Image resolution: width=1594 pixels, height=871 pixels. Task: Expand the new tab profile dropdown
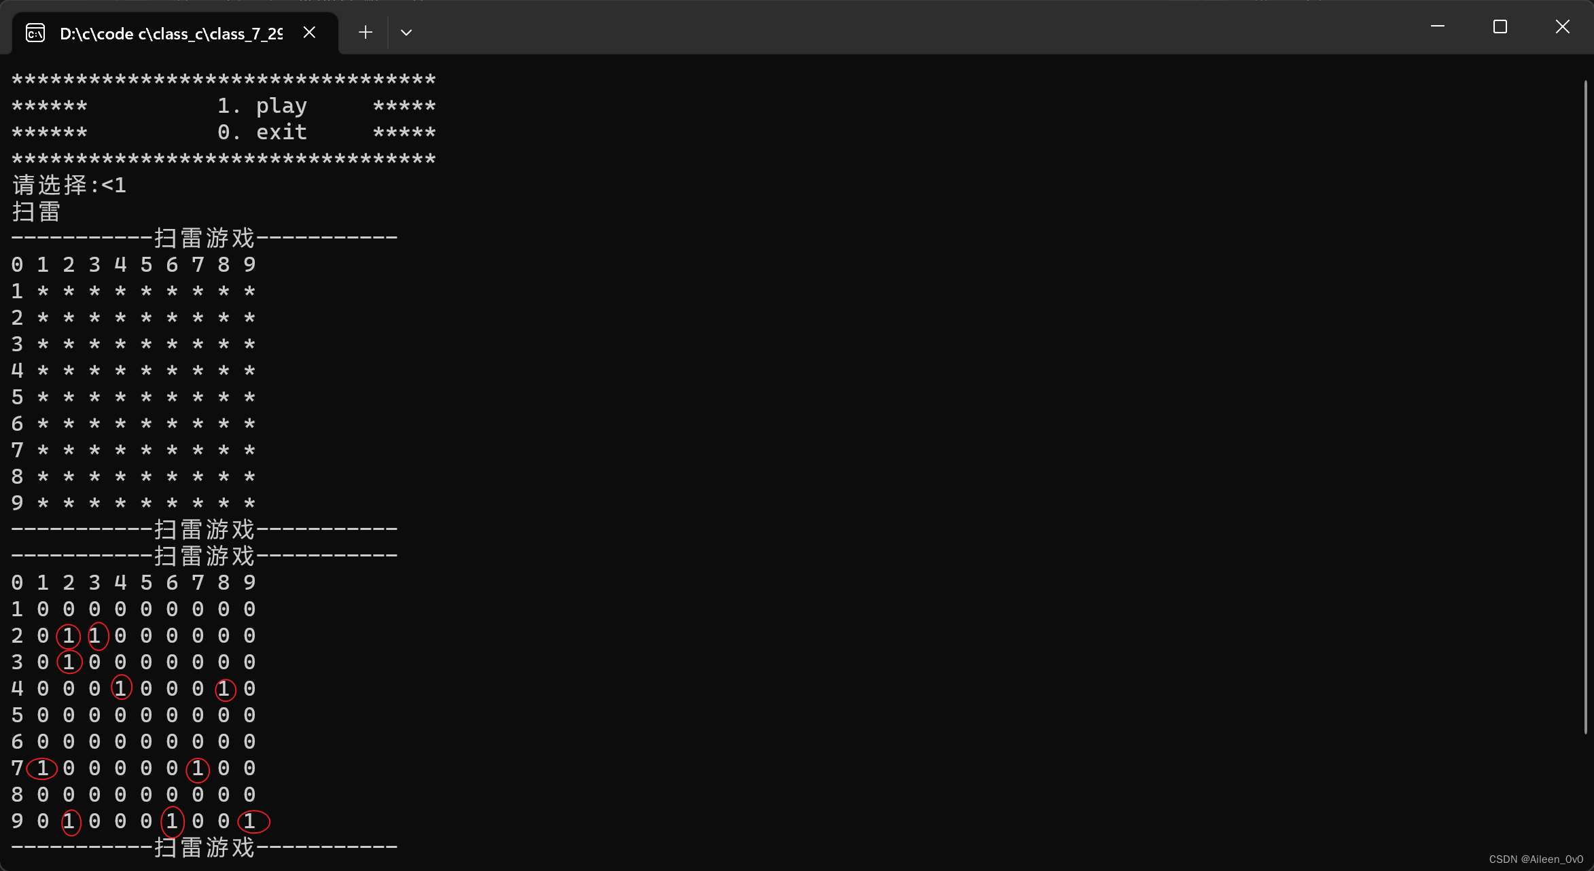click(x=406, y=33)
